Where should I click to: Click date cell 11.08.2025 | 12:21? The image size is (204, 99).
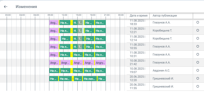pyautogui.click(x=137, y=30)
